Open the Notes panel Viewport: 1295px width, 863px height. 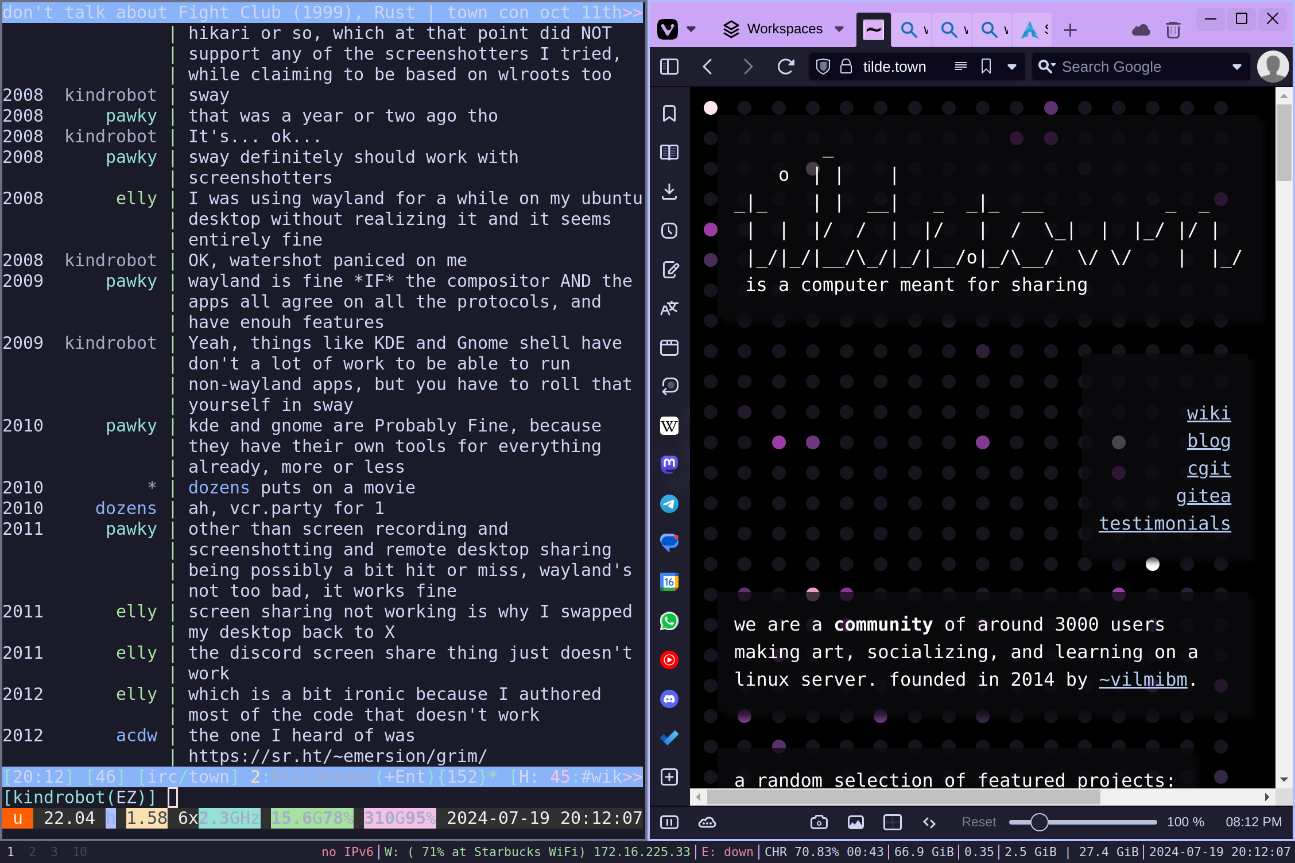(x=669, y=270)
